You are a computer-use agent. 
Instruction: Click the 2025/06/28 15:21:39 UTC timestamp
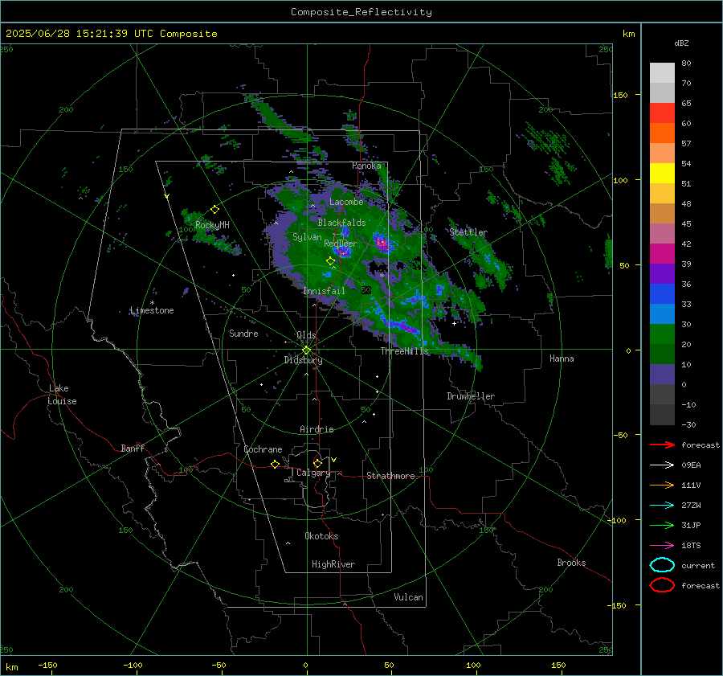pyautogui.click(x=73, y=34)
